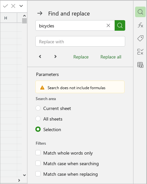Select Selection search area
Viewport: 147px width, 184px height.
point(38,129)
